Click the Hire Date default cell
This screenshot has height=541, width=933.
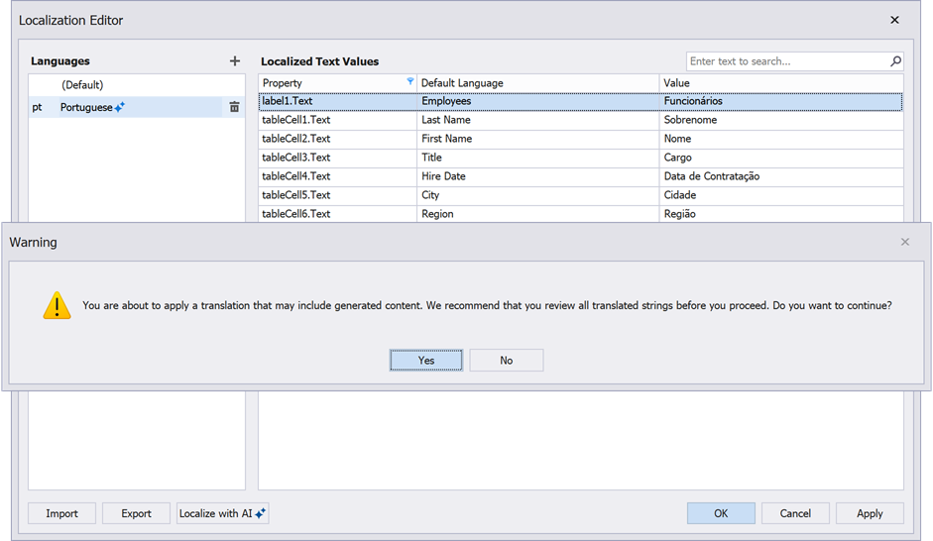(538, 176)
